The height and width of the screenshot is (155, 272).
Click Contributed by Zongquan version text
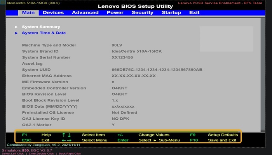(x=44, y=145)
